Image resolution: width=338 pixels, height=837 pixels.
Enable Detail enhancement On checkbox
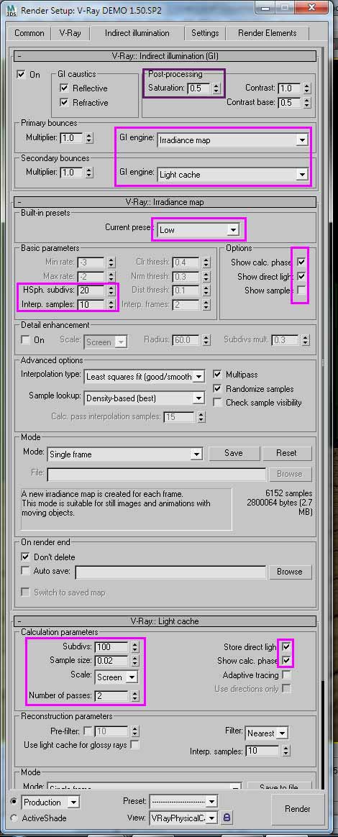point(25,339)
